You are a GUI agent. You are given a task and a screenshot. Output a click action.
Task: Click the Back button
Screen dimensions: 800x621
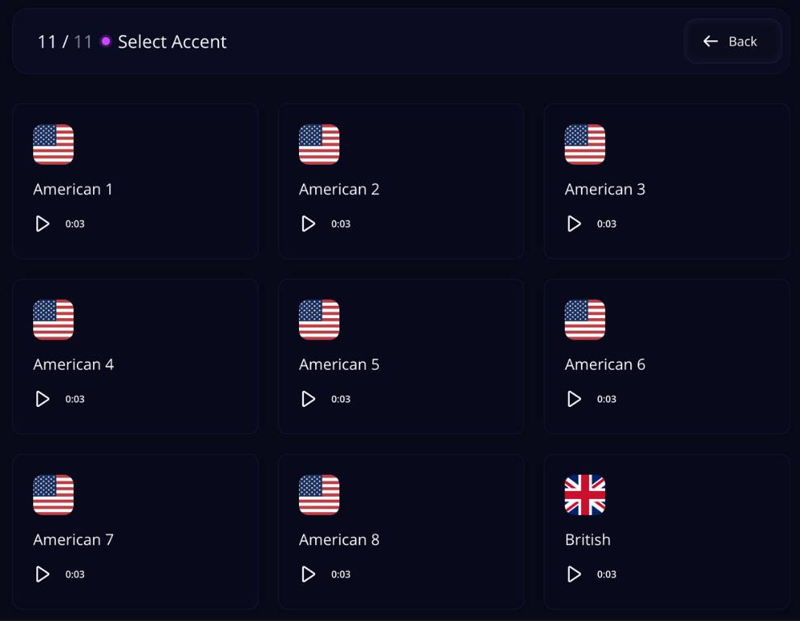coord(732,41)
